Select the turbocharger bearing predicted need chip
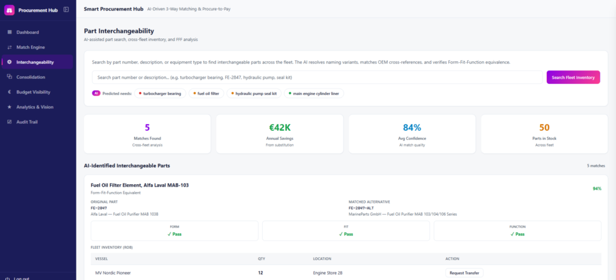Viewport: 616px width, 280px height. click(160, 93)
